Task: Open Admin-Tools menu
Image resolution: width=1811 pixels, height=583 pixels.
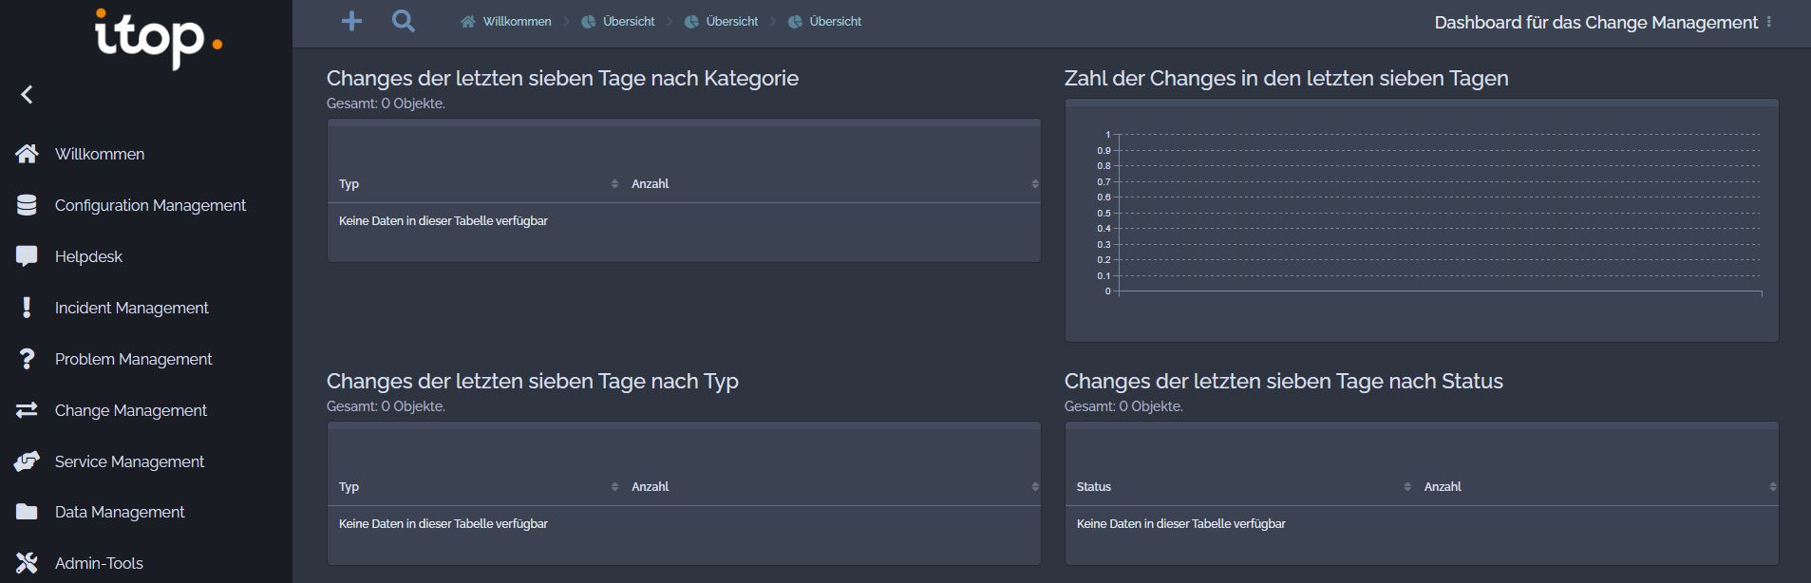Action: click(99, 563)
